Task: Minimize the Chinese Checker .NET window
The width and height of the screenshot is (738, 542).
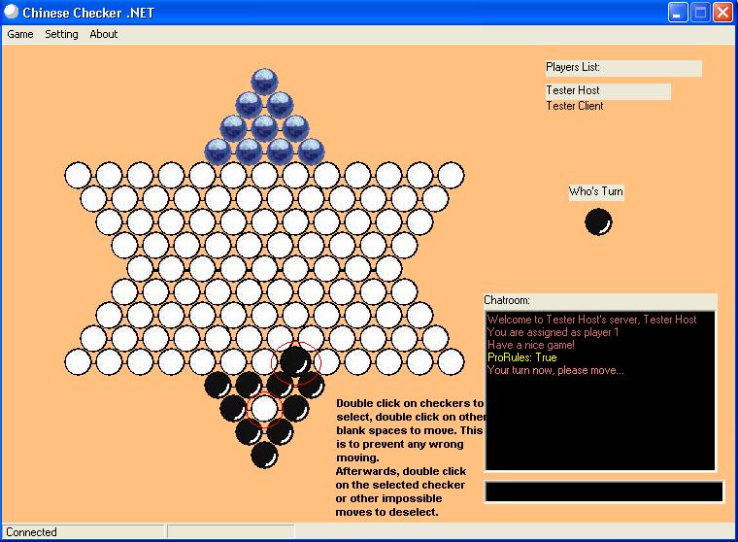Action: click(678, 13)
